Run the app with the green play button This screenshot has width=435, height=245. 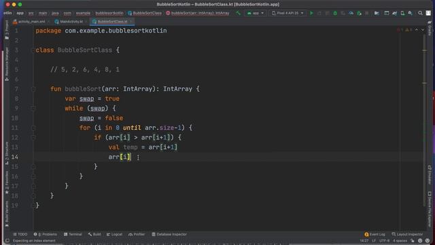tap(311, 13)
